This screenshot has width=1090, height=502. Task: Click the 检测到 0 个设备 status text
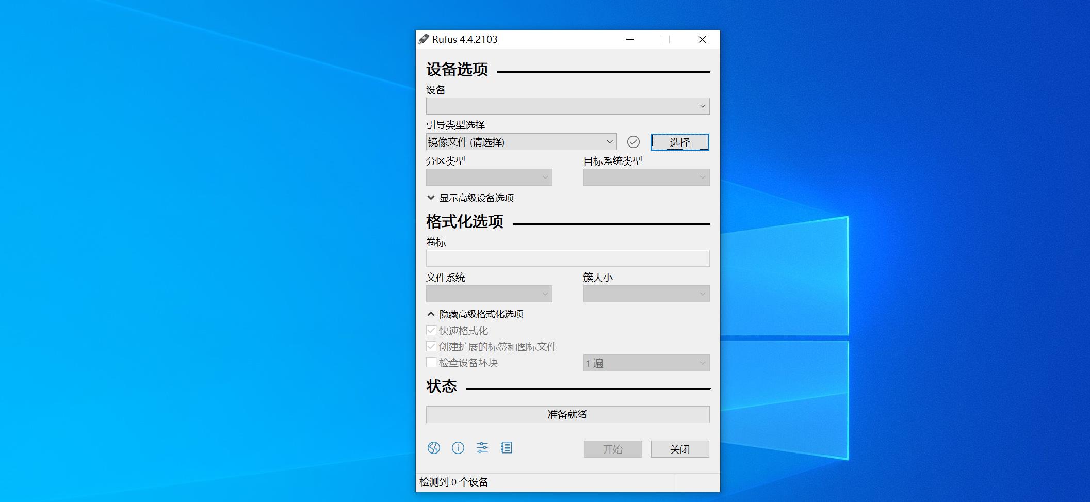coord(454,482)
